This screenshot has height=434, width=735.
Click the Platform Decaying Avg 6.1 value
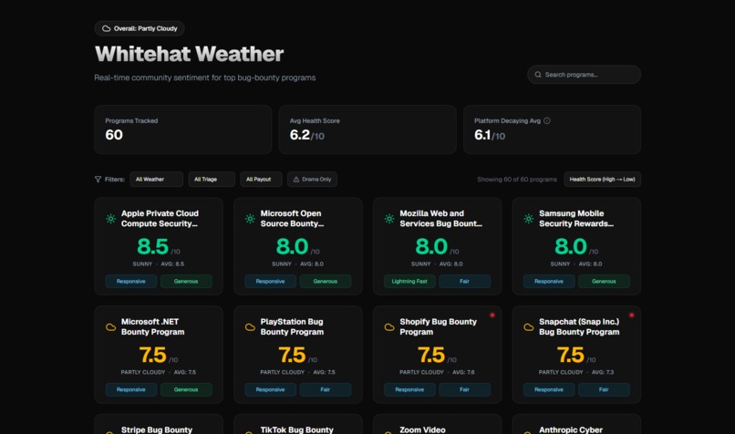click(482, 135)
